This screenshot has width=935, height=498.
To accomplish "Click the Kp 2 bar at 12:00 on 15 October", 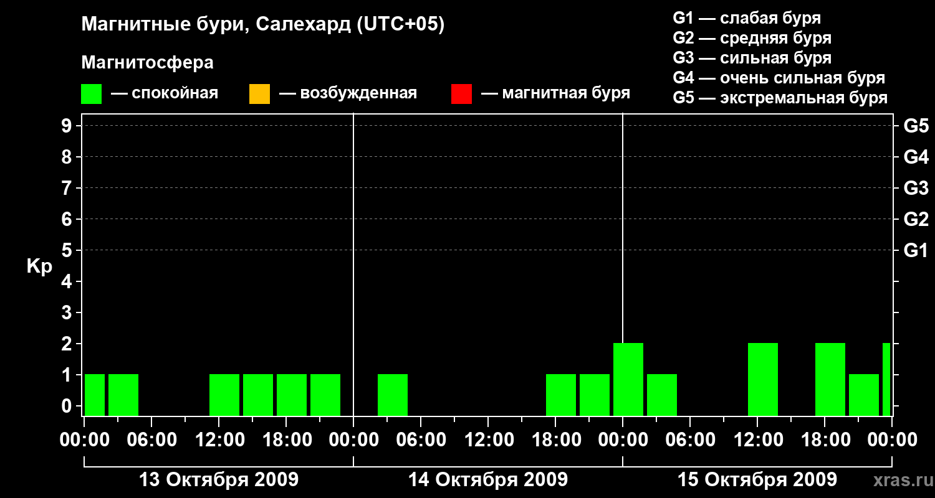I will coord(763,379).
